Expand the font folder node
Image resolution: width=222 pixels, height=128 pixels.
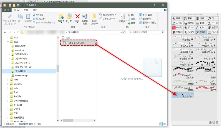(x=8, y=80)
